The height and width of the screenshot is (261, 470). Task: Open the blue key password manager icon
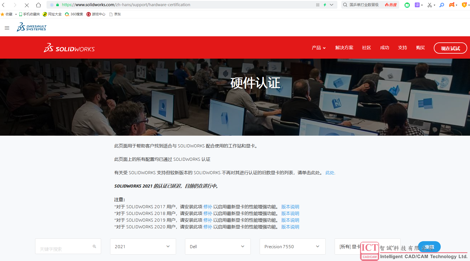pyautogui.click(x=442, y=5)
